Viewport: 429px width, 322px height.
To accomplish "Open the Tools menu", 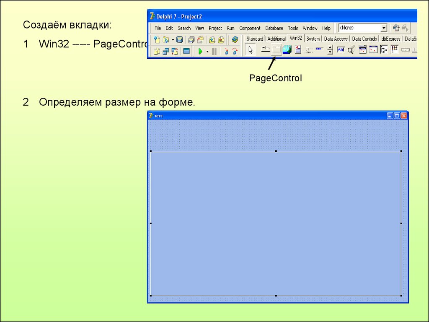I will pos(293,28).
